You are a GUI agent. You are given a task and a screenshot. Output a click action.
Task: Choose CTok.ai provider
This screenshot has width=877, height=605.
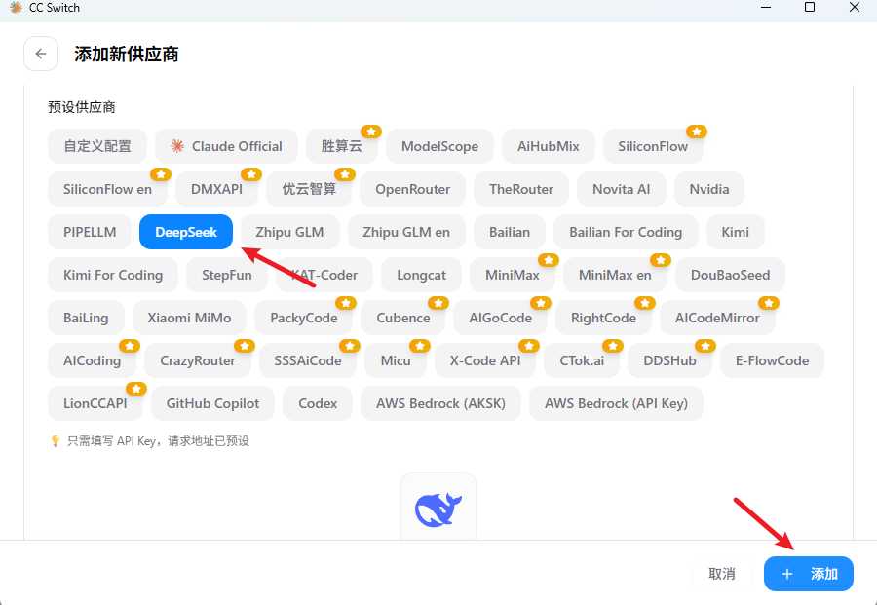click(582, 360)
